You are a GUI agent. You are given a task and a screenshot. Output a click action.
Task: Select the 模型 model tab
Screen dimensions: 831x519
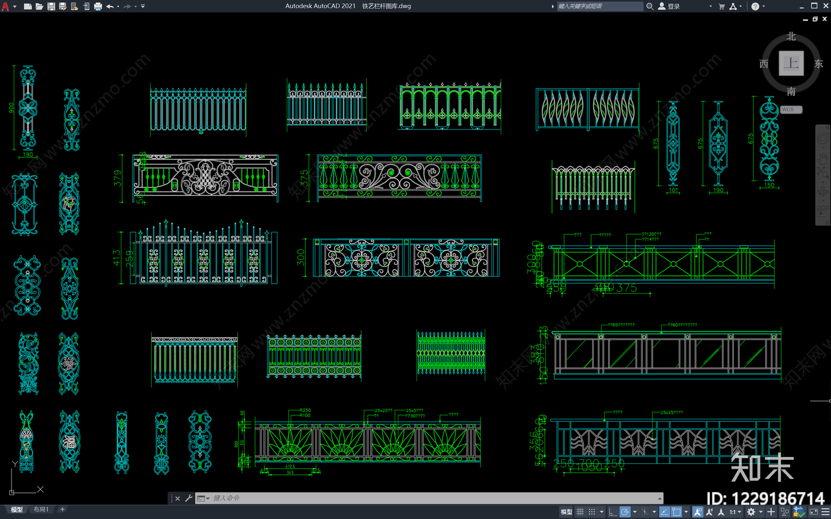pyautogui.click(x=17, y=510)
